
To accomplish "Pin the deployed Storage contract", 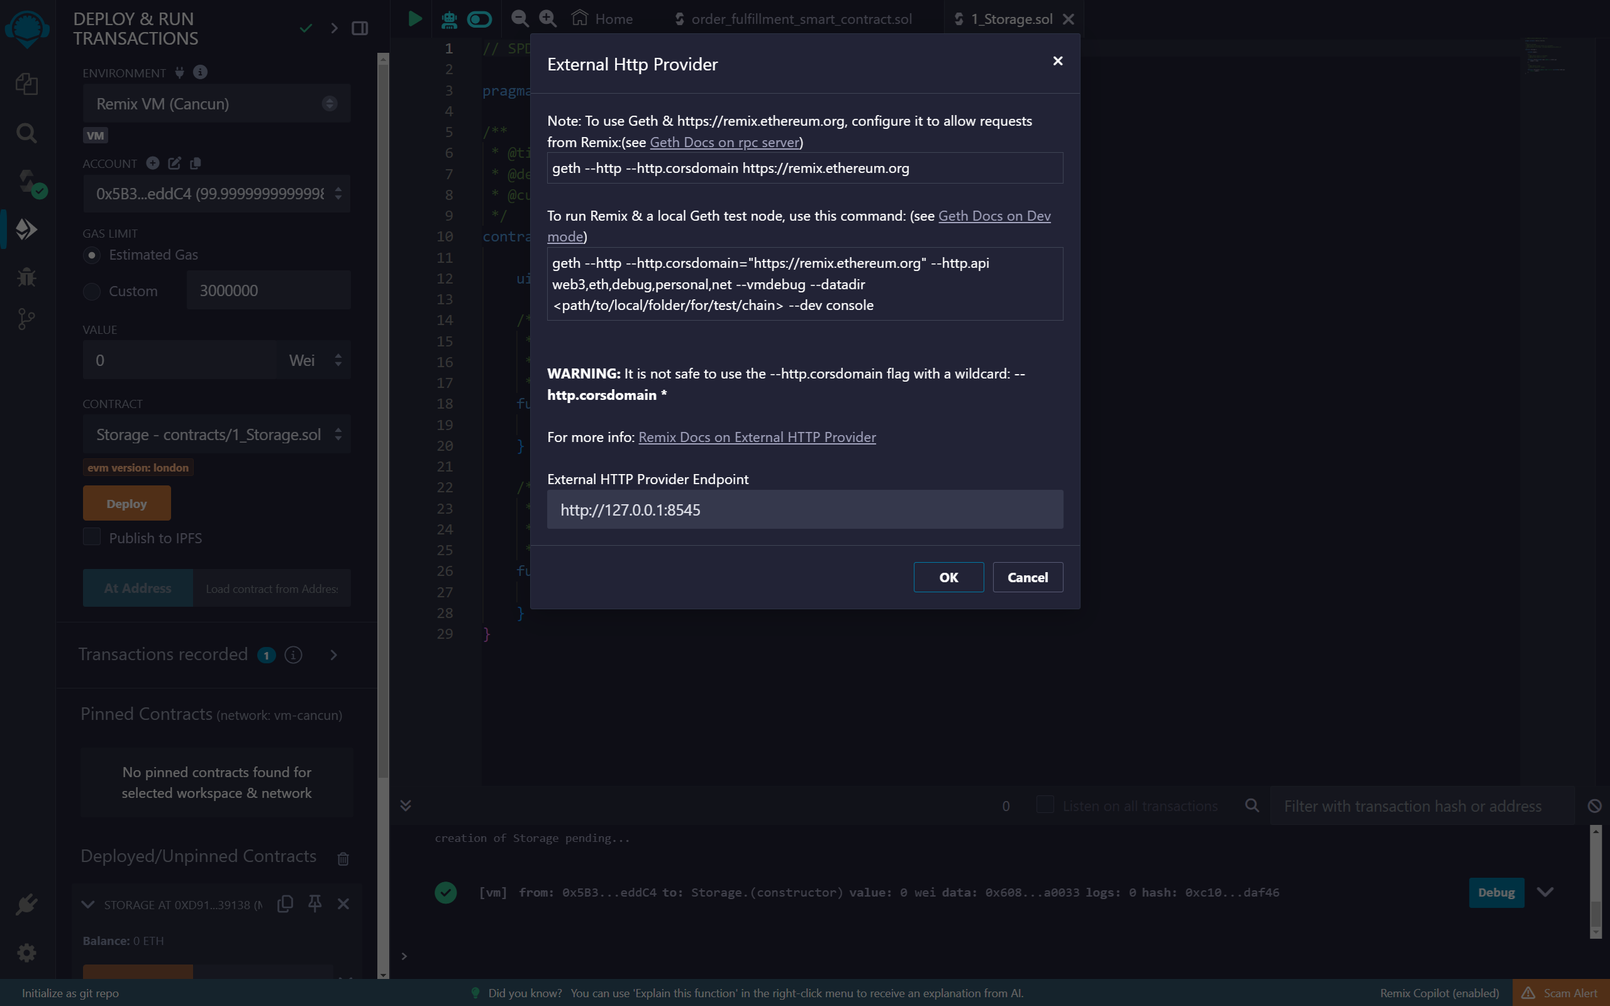I will pos(314,903).
